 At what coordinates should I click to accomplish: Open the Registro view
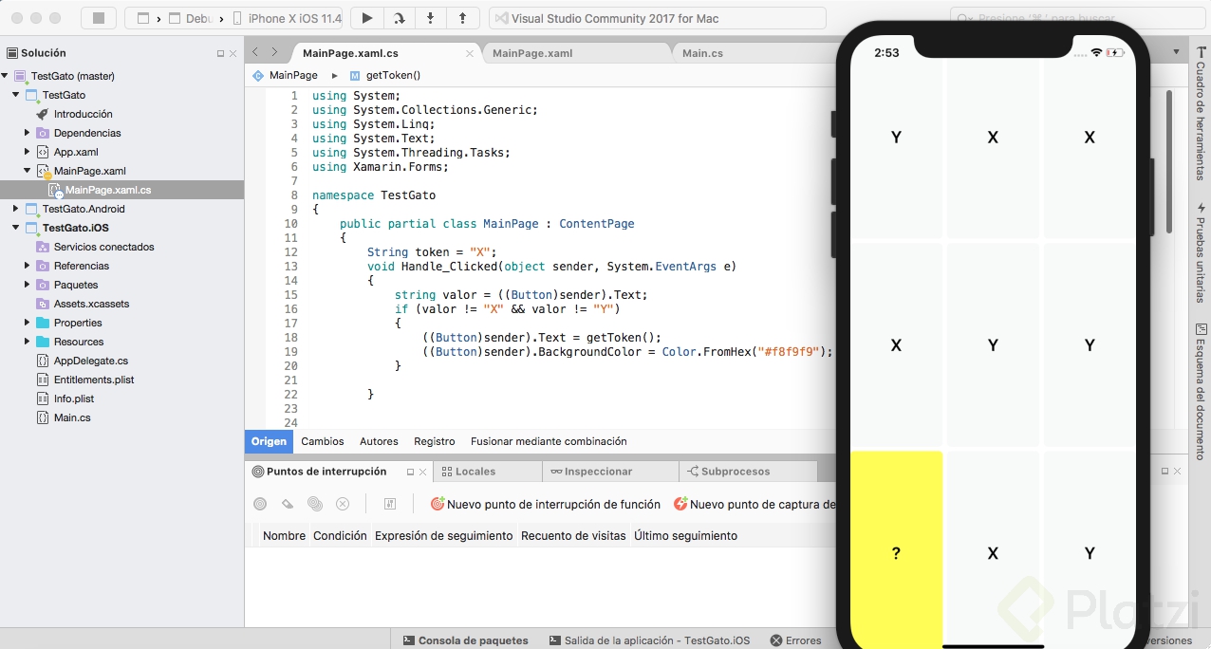[435, 441]
